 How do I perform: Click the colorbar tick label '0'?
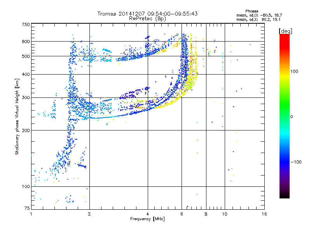(x=292, y=117)
